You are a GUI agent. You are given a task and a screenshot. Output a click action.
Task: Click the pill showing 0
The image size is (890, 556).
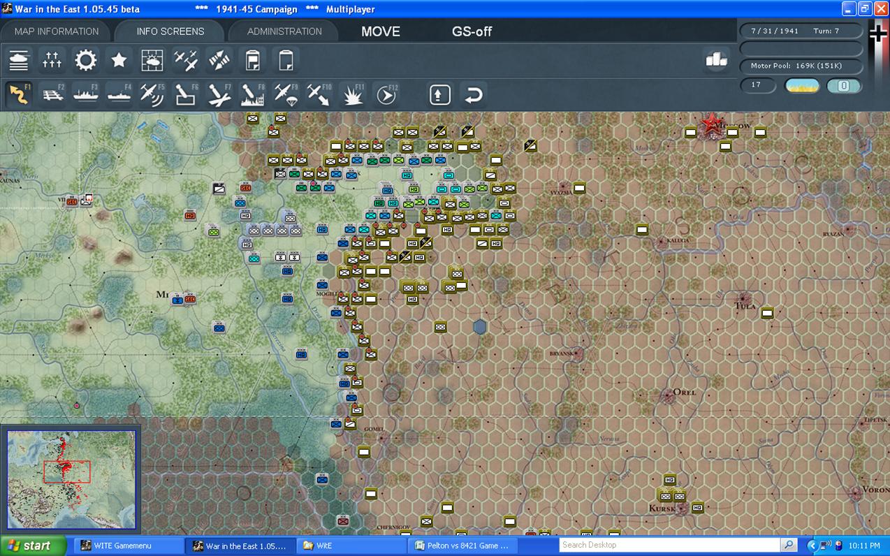pos(844,86)
